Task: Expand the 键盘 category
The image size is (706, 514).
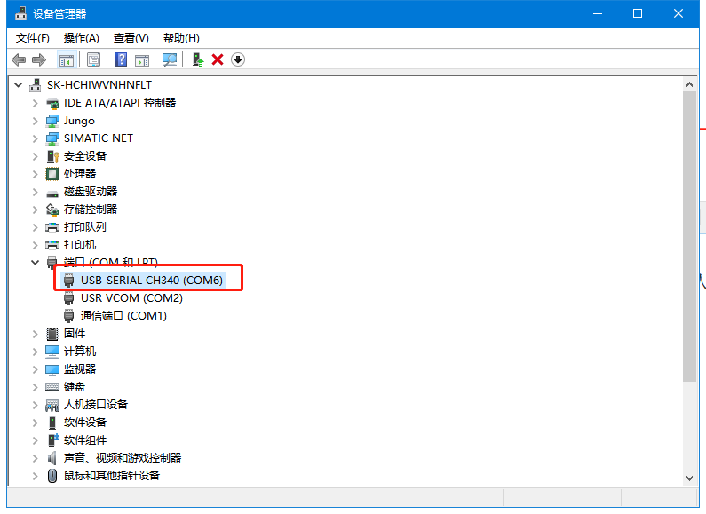Action: tap(36, 387)
